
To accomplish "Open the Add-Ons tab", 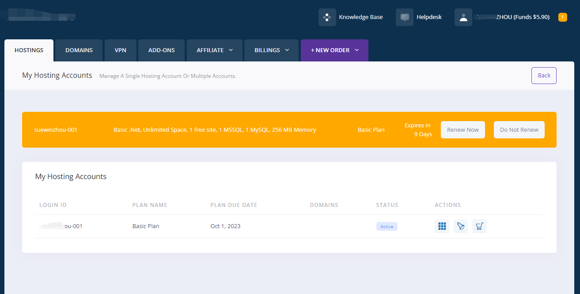I will (x=161, y=50).
